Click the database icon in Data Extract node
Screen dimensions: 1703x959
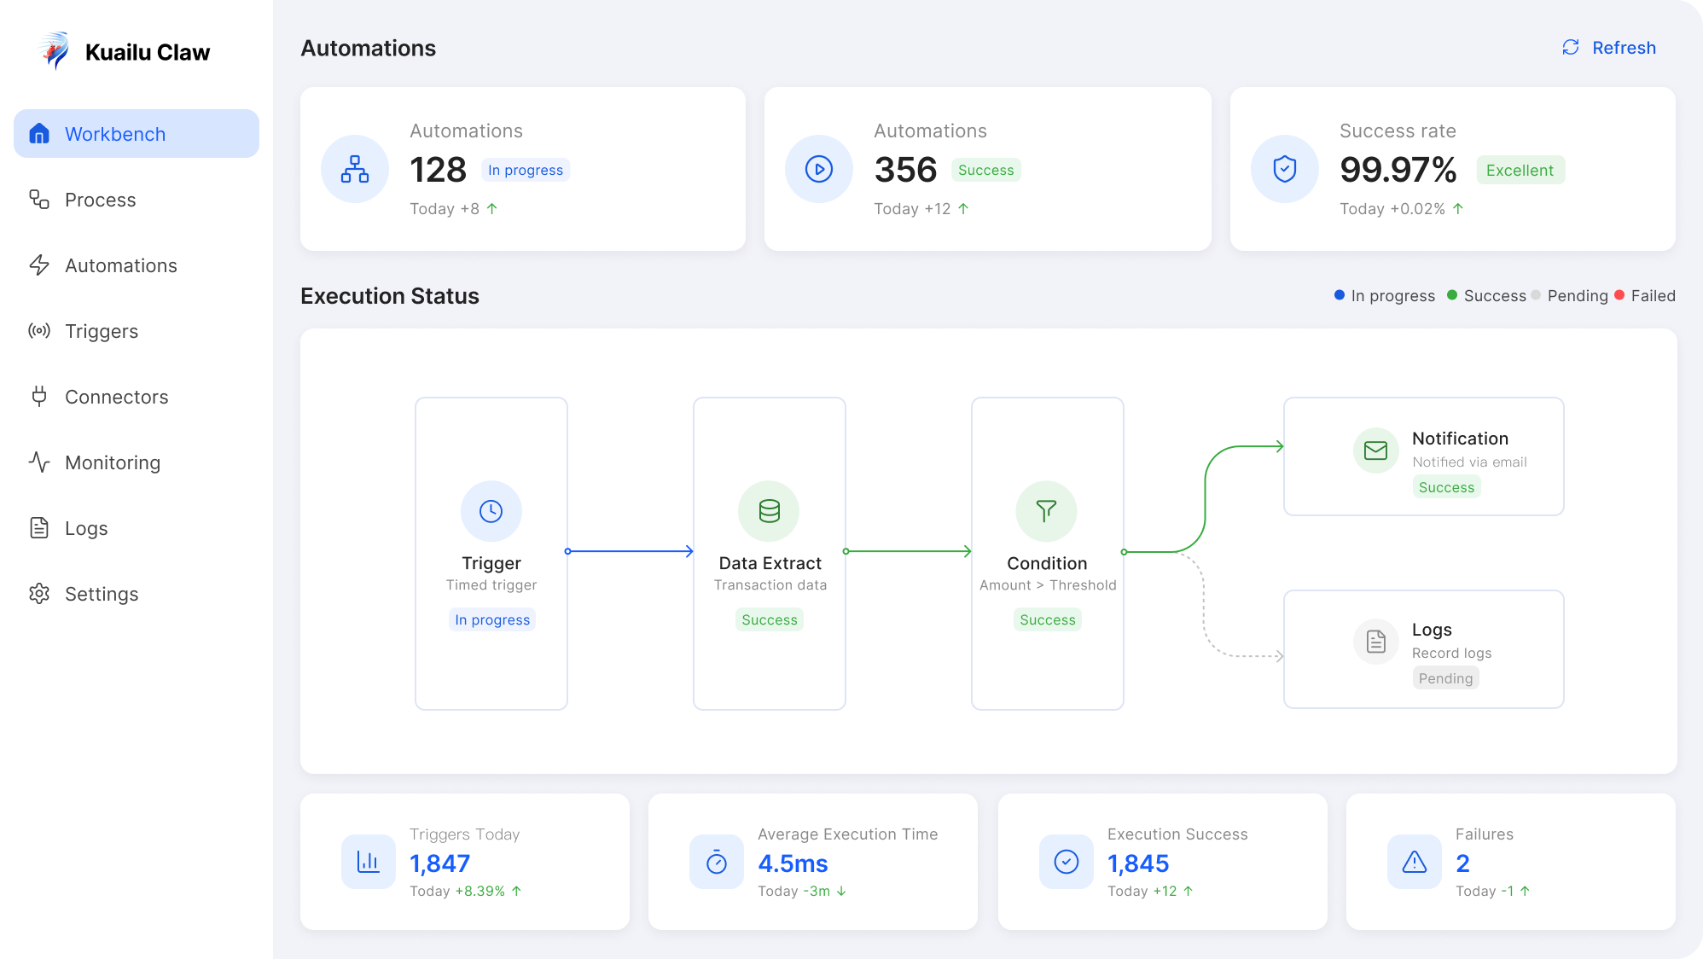770,511
